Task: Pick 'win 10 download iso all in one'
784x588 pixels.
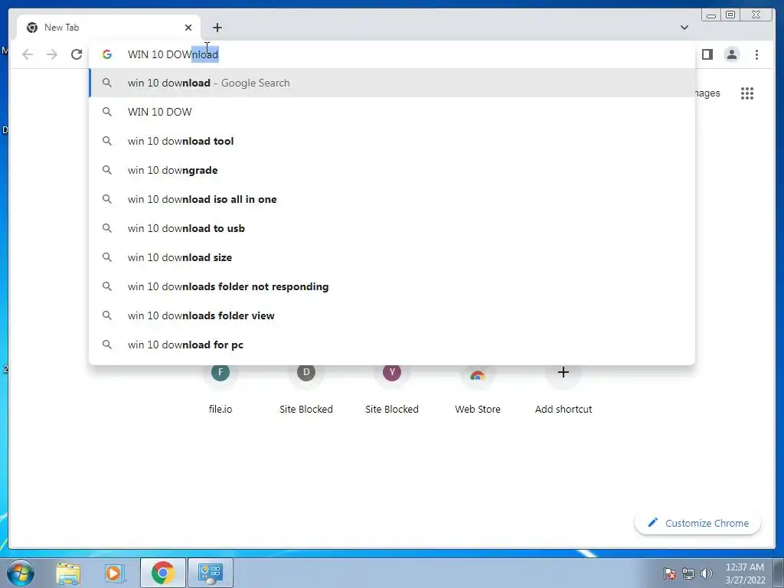Action: tap(392, 199)
